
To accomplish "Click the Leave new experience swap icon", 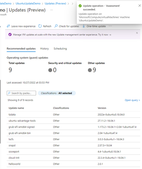I will click(x=8, y=26).
